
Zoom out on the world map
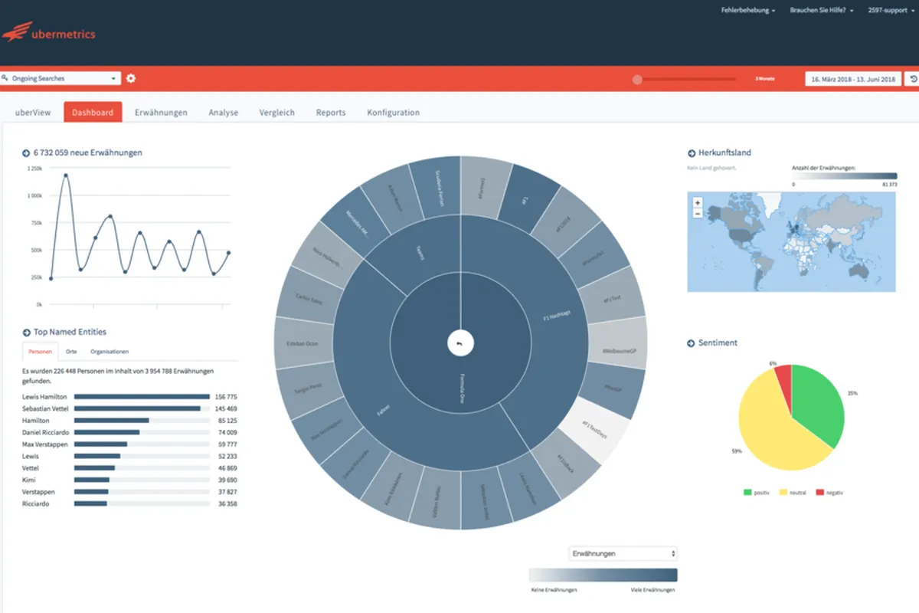tap(697, 213)
